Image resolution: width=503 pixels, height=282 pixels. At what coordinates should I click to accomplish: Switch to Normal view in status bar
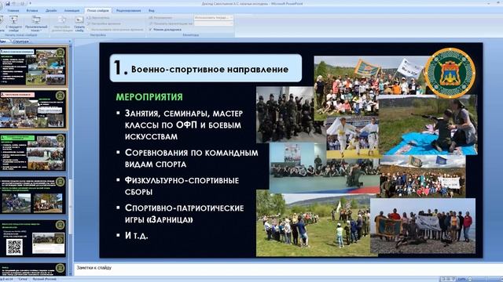pyautogui.click(x=444, y=279)
